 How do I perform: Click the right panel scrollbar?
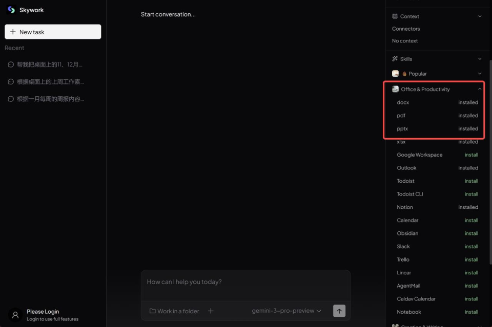490,163
